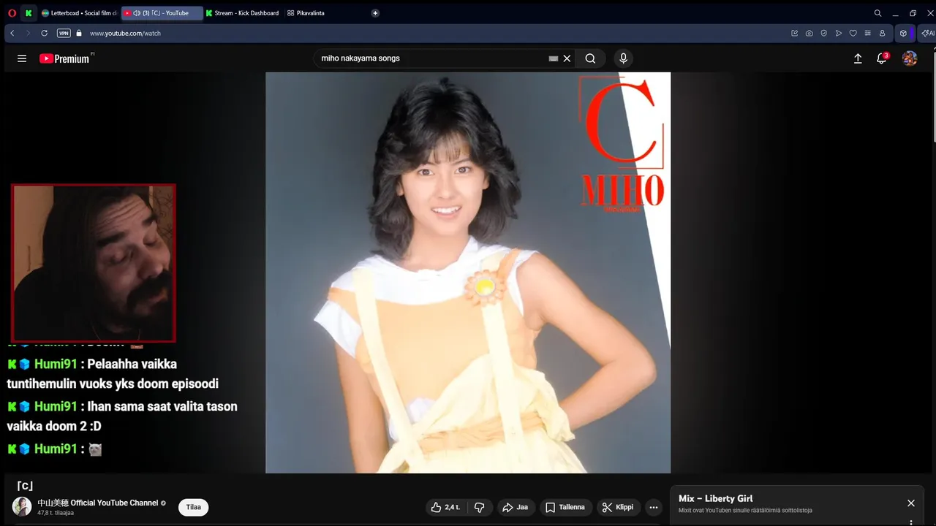Click the username Humi91 in 'Ihan sama' message
The width and height of the screenshot is (936, 526).
click(x=56, y=406)
